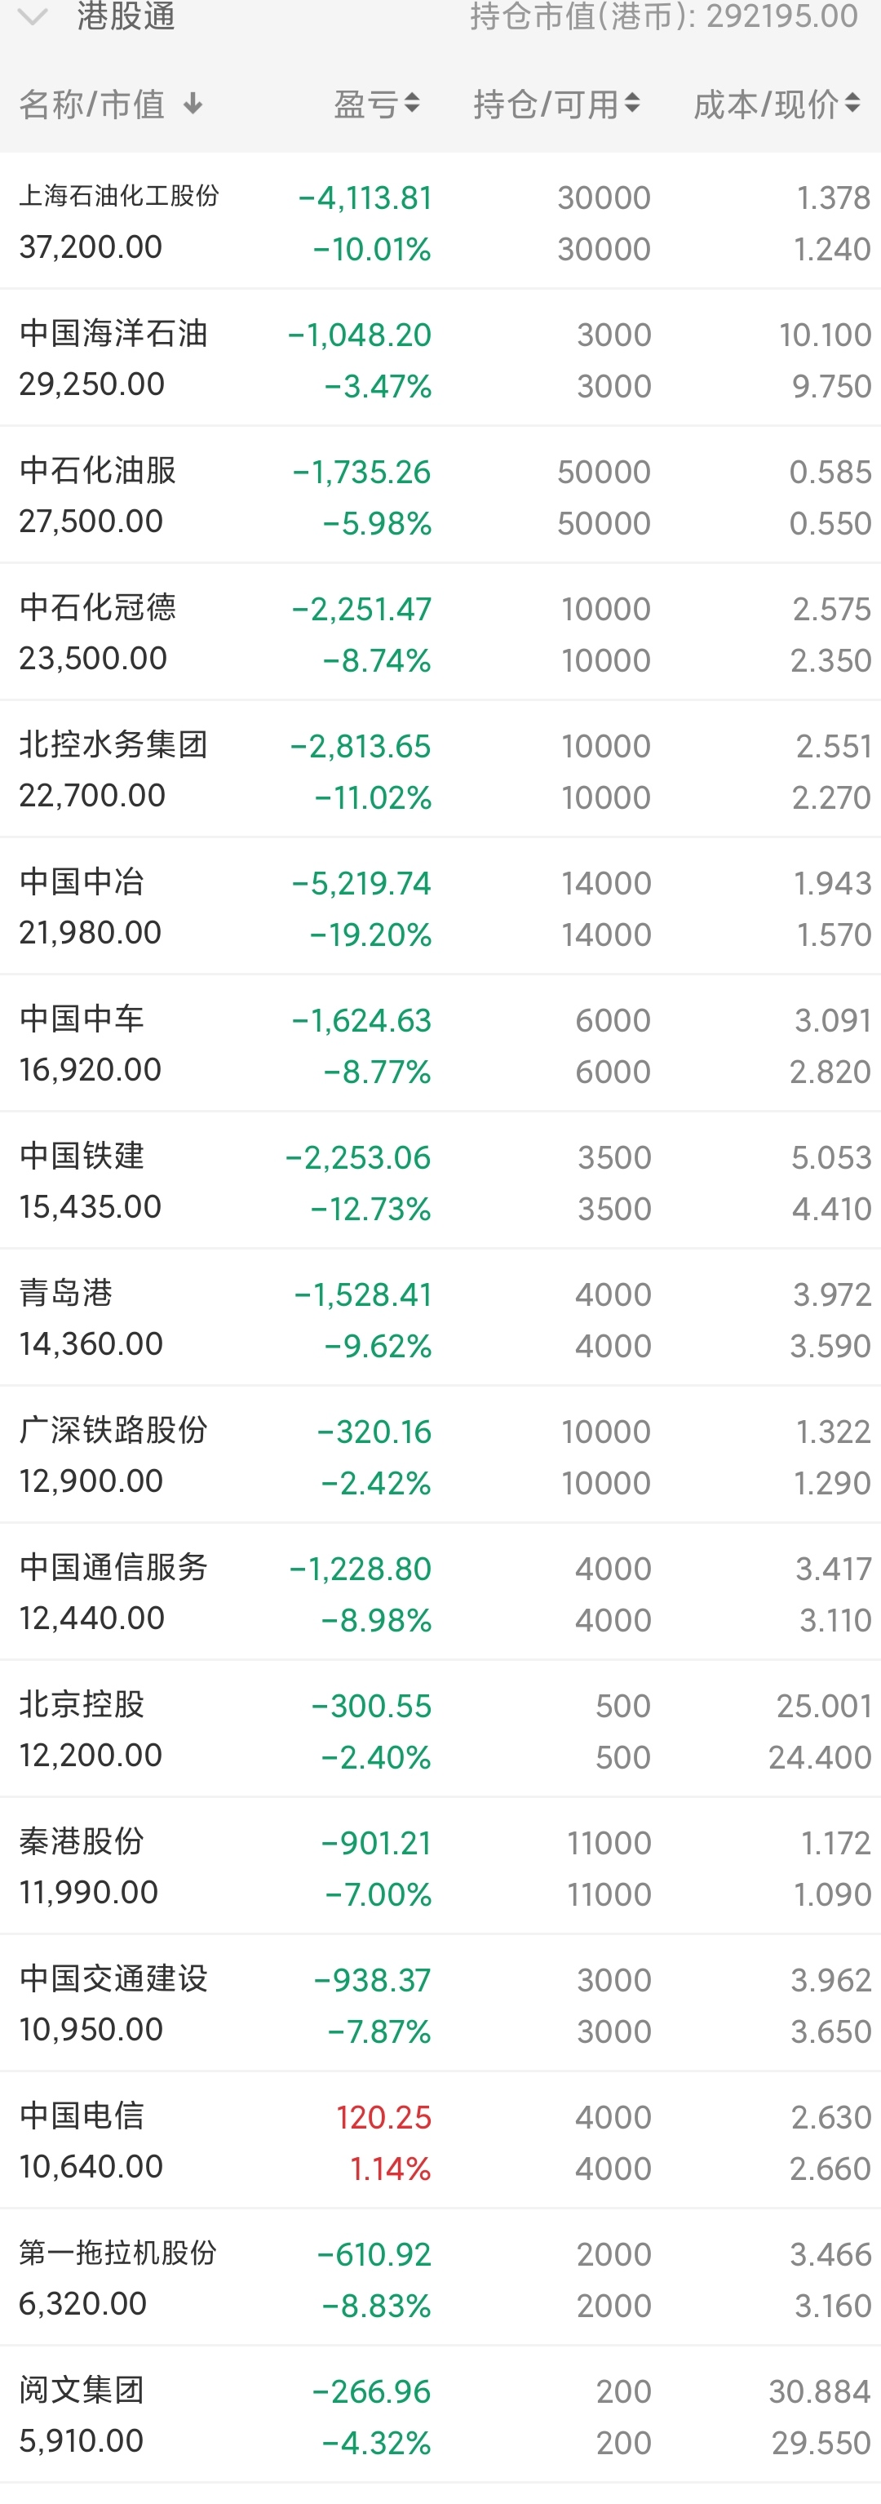This screenshot has width=881, height=2504.
Task: Sort by 成本/现价 column arrows
Action: coord(852,103)
